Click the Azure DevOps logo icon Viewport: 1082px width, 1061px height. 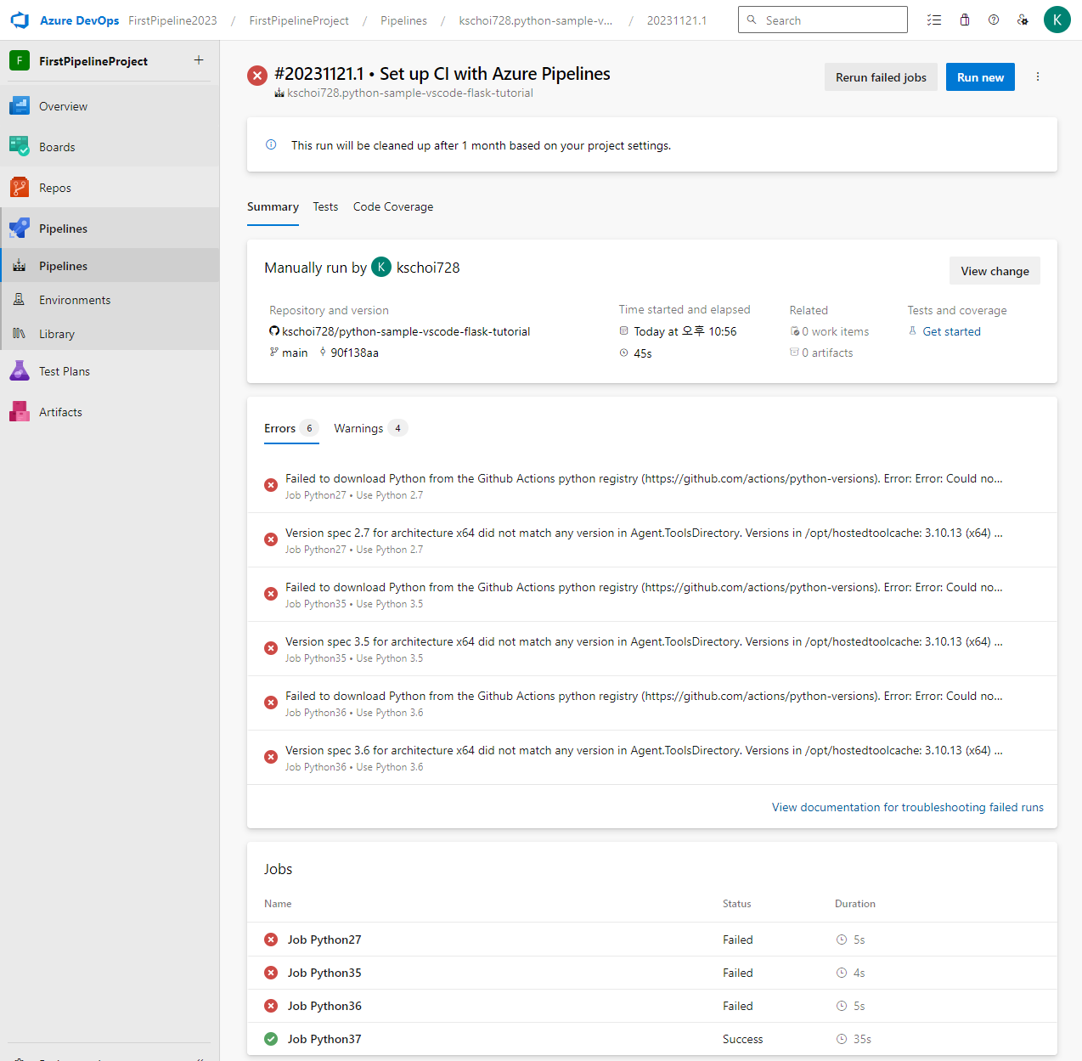click(20, 20)
